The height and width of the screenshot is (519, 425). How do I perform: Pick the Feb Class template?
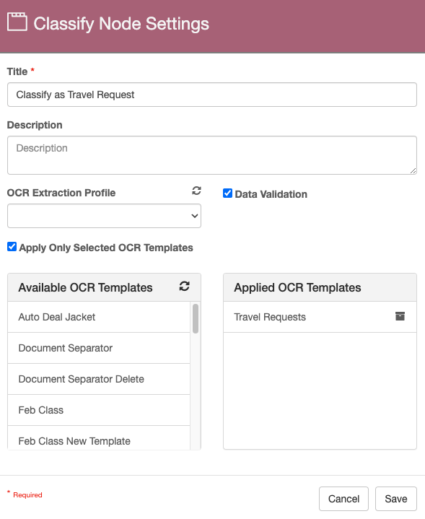(99, 411)
